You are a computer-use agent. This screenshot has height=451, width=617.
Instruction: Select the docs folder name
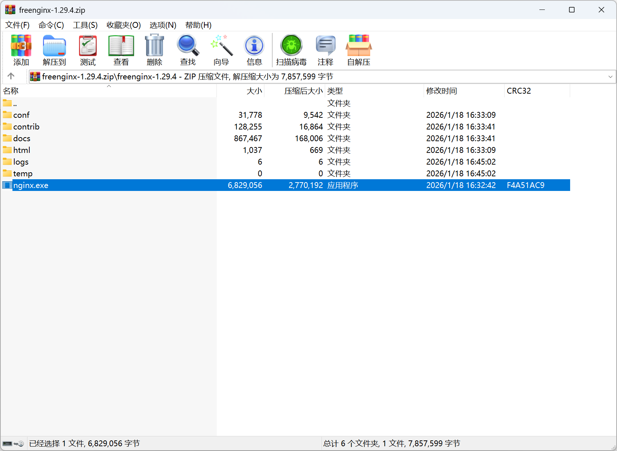tap(22, 138)
